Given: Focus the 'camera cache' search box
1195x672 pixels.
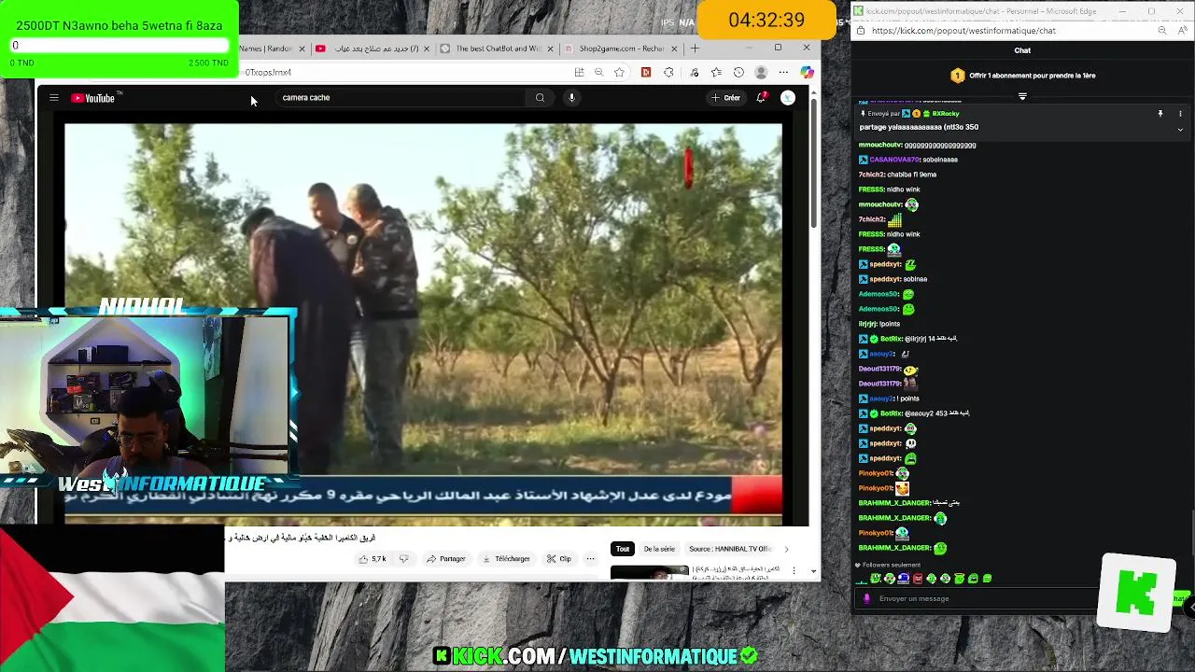Looking at the screenshot, I should point(401,98).
